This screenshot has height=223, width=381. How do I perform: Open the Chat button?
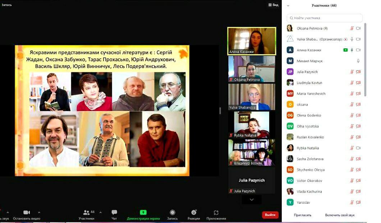[x=114, y=215]
